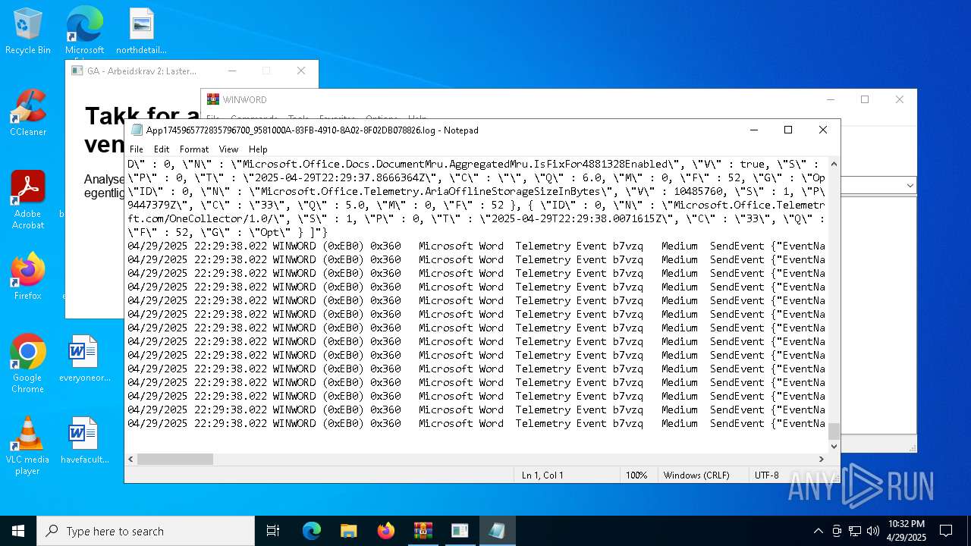
Task: Show hidden system tray icons
Action: point(818,531)
